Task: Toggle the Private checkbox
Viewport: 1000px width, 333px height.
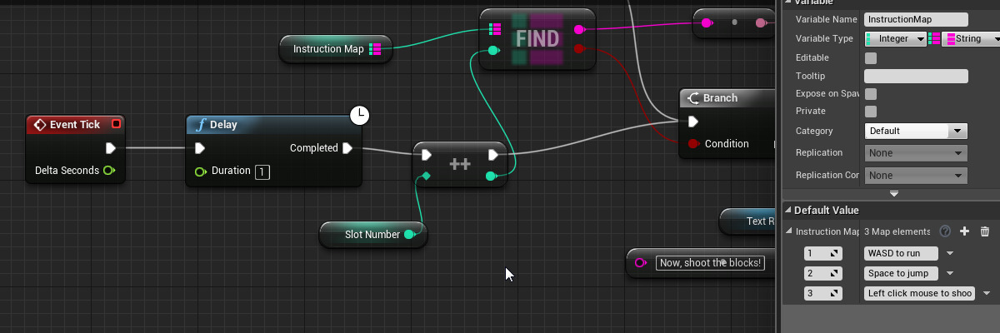Action: 871,112
